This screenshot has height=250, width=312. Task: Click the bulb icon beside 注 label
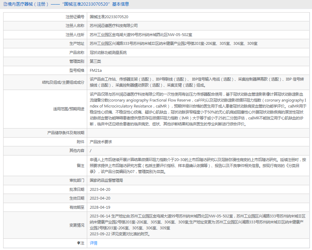(78, 243)
